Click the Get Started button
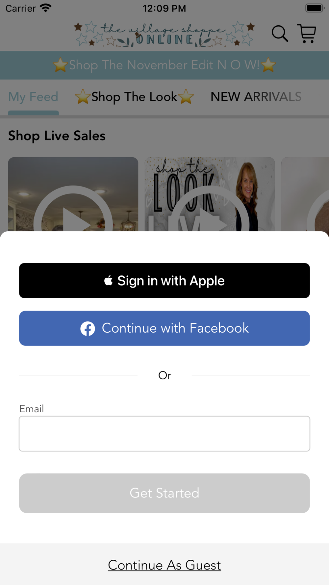329x585 pixels. pos(164,493)
